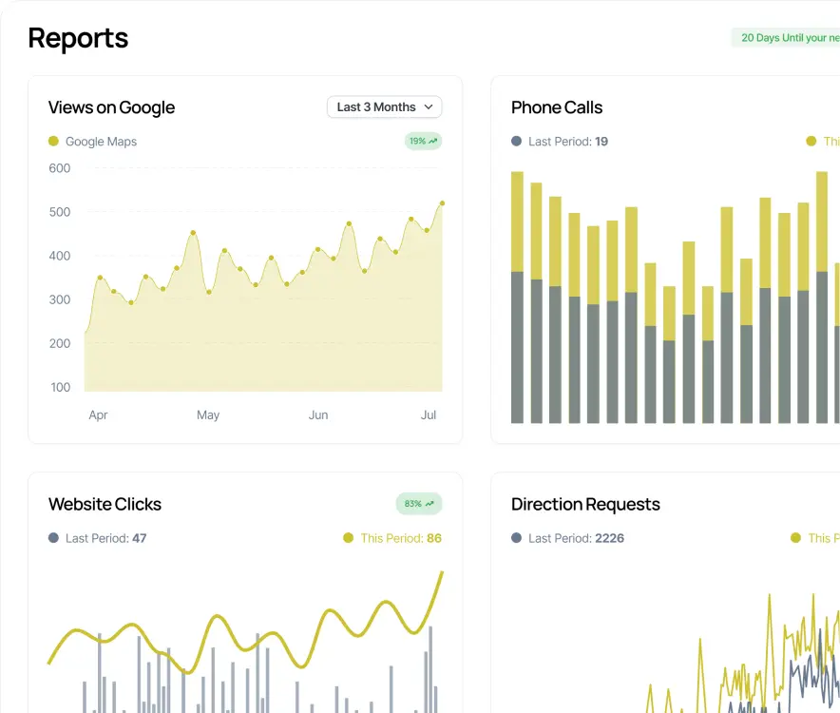The image size is (840, 713).
Task: Open the Last 3 Months period dropdown
Action: [384, 107]
